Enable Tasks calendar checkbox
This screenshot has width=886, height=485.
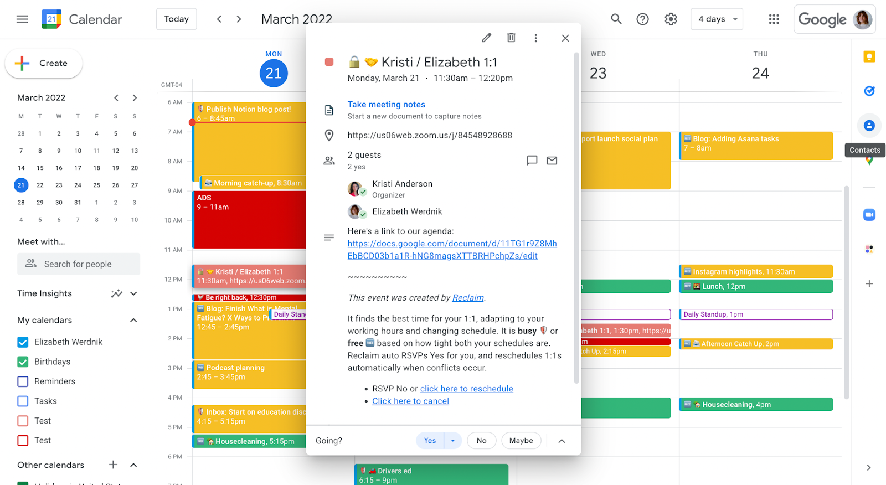pyautogui.click(x=23, y=401)
